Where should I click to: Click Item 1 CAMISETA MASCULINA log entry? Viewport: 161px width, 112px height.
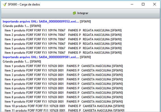click(x=64, y=66)
